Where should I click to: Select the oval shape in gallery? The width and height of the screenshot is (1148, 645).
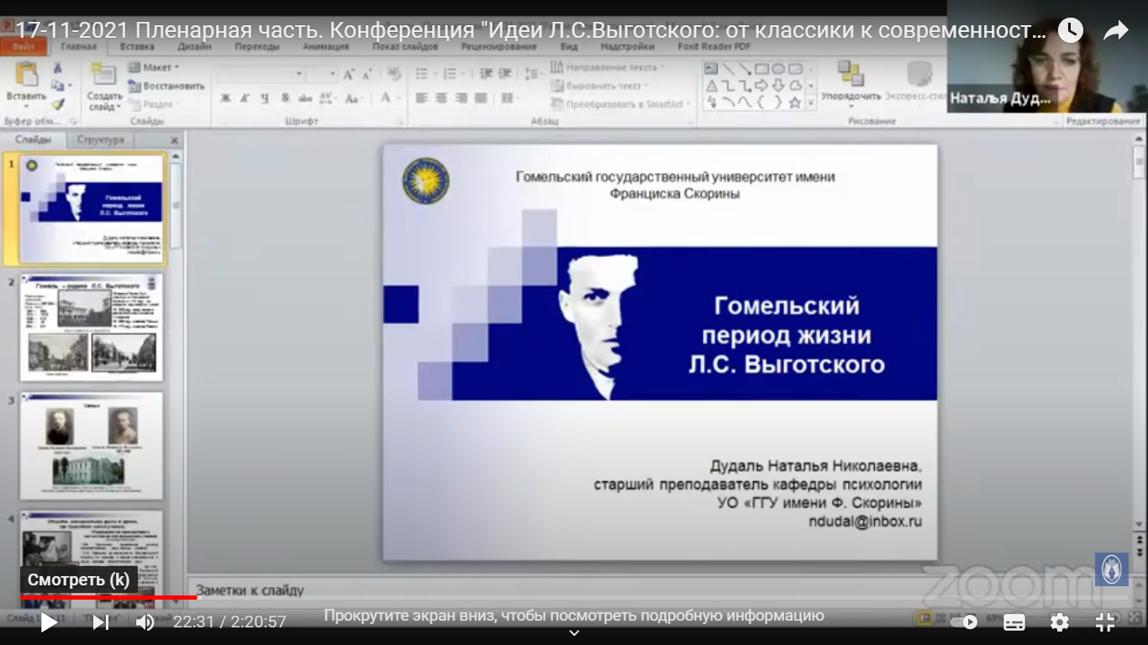[778, 69]
